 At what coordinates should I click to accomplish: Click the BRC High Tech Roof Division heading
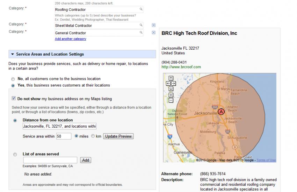pos(199,33)
